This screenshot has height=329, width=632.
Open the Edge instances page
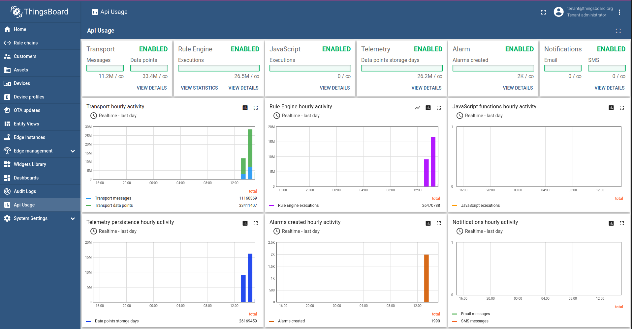tap(29, 137)
